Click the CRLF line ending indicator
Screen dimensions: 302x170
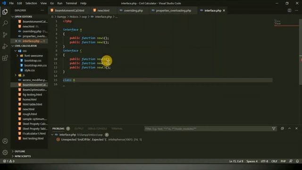(274, 161)
